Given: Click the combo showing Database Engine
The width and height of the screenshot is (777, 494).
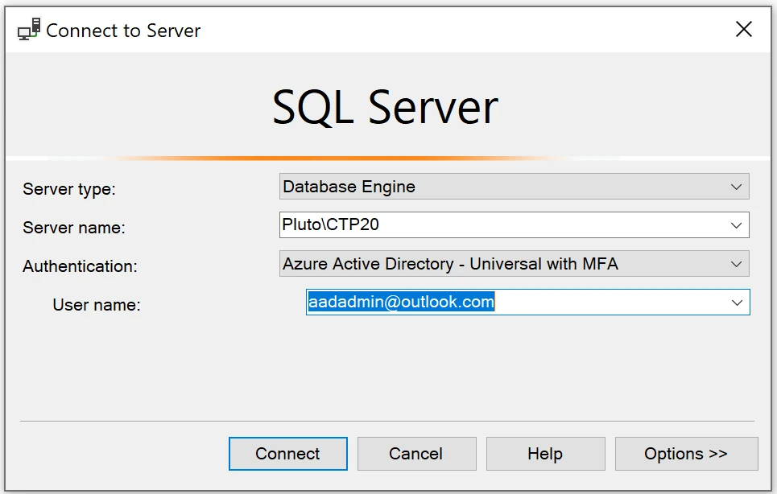Looking at the screenshot, I should point(483,186).
